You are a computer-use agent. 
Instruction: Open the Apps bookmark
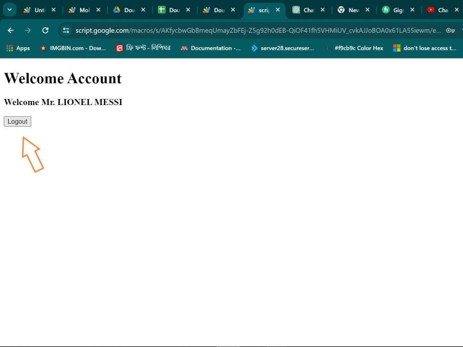(18, 48)
